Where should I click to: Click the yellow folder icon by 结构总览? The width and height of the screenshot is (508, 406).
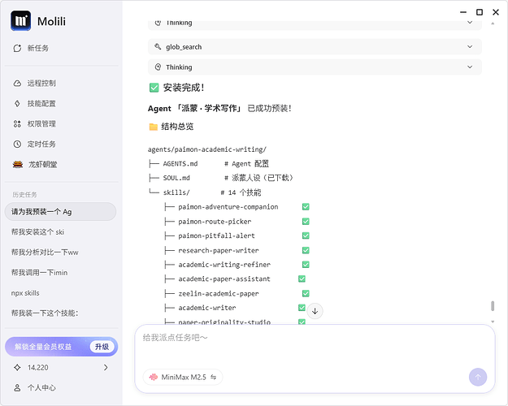point(154,127)
